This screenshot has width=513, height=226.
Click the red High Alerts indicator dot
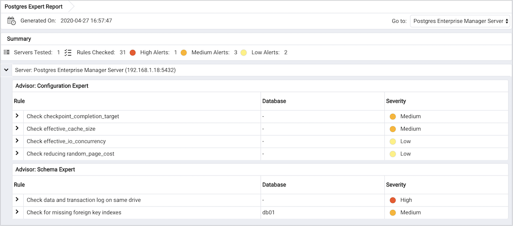tap(132, 53)
